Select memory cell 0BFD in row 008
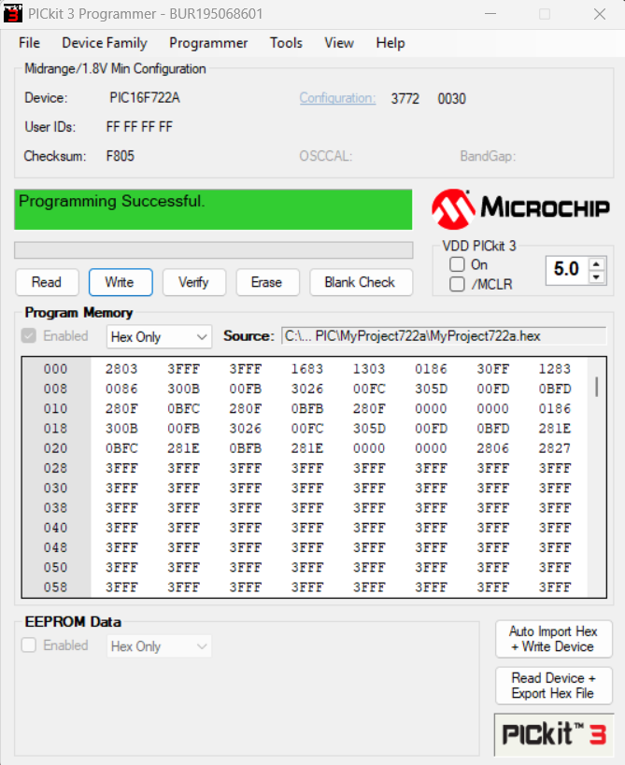625x765 pixels. coord(555,389)
